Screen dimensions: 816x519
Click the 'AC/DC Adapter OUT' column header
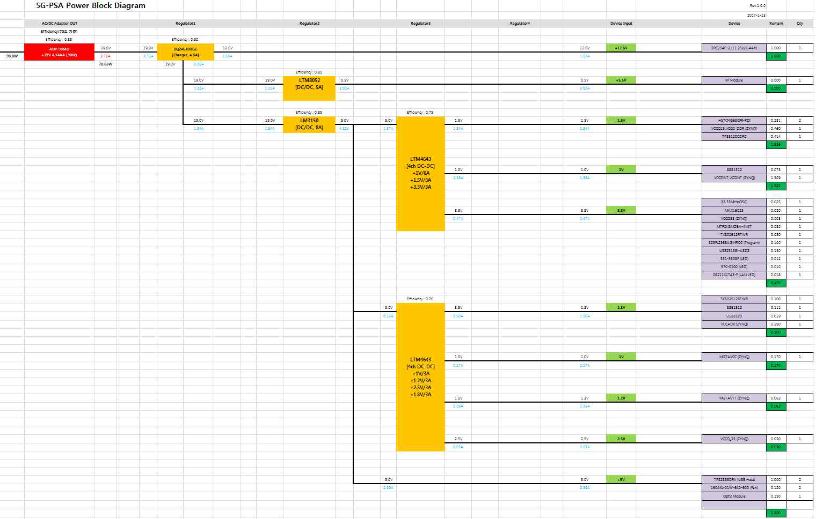60,24
